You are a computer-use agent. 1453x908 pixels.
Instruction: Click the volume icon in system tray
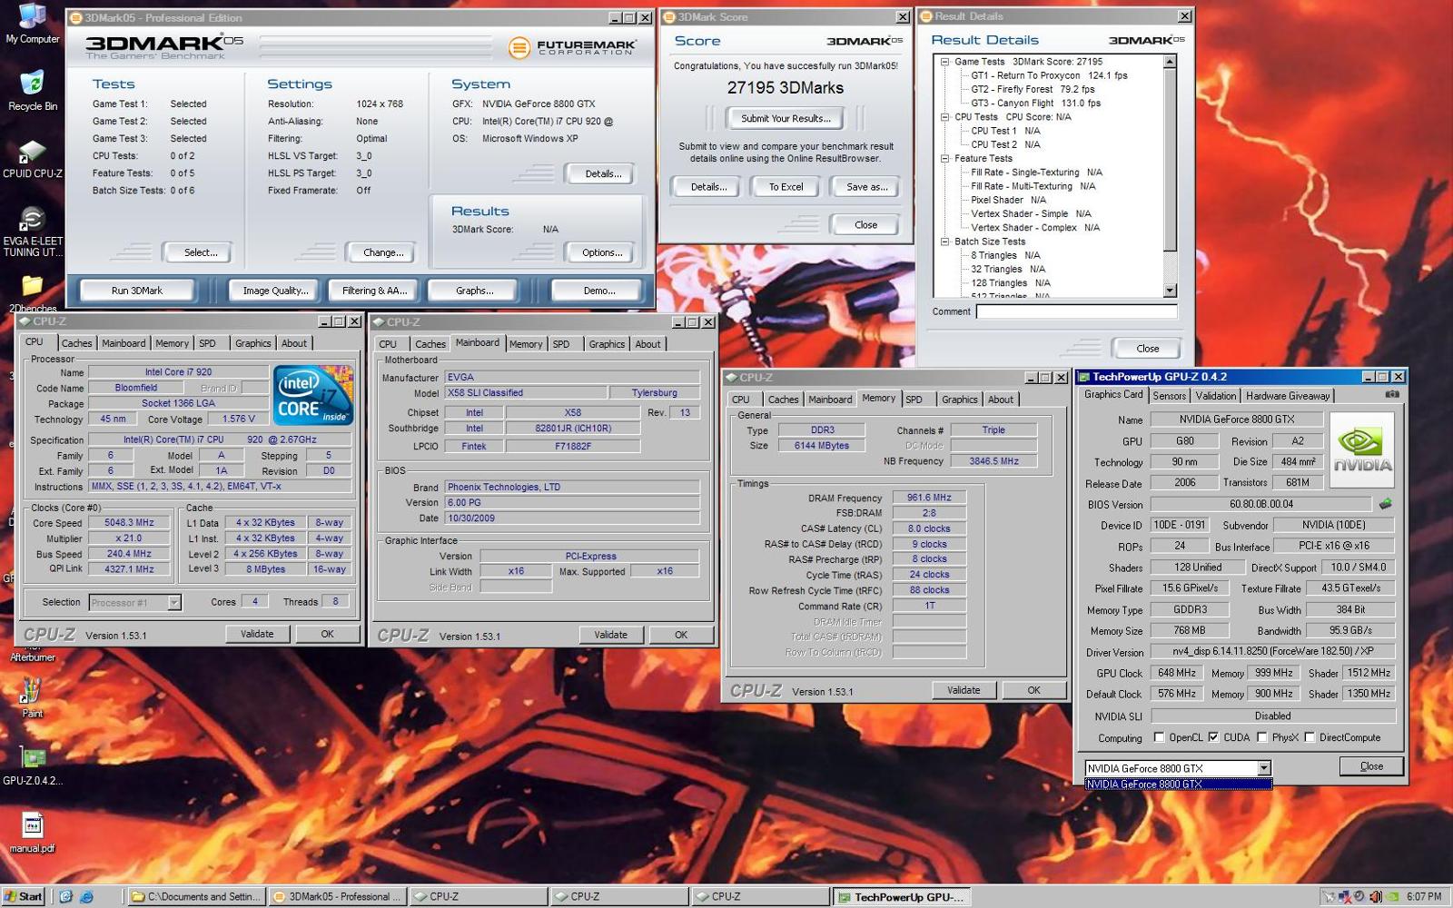click(x=1375, y=896)
